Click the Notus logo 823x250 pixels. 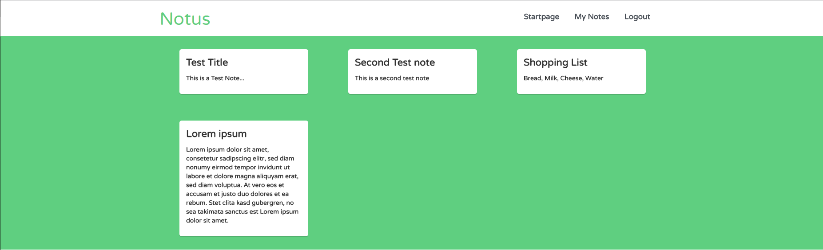pyautogui.click(x=185, y=19)
